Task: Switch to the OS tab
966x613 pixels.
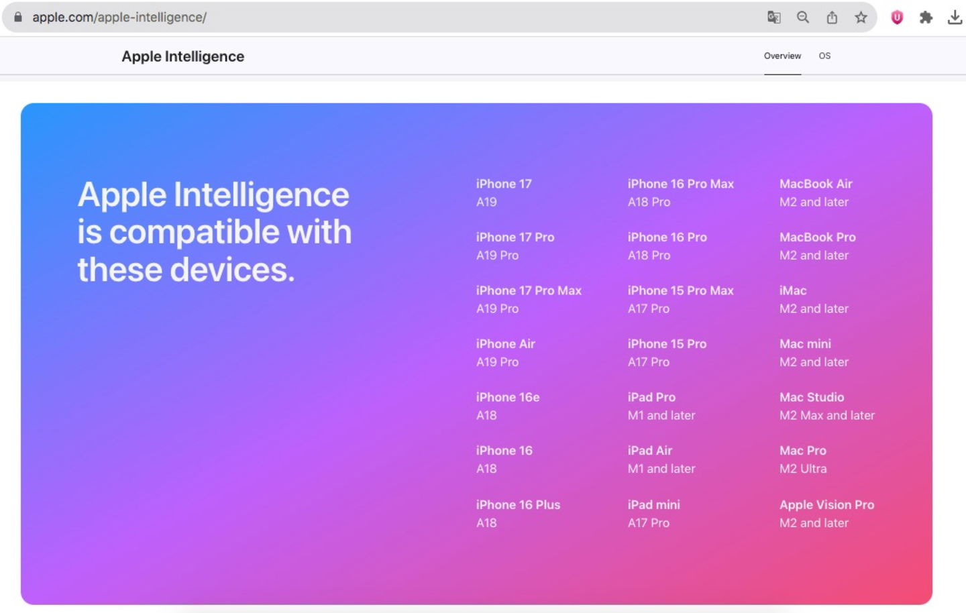Action: coord(824,56)
